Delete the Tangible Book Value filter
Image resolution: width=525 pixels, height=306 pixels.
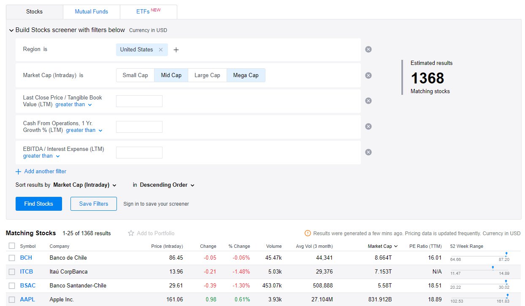click(x=368, y=101)
